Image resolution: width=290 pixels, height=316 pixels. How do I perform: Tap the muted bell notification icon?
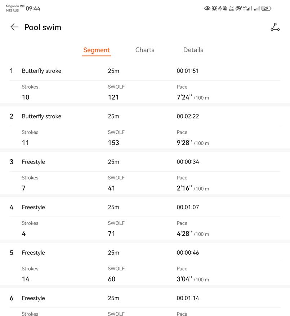225,8
